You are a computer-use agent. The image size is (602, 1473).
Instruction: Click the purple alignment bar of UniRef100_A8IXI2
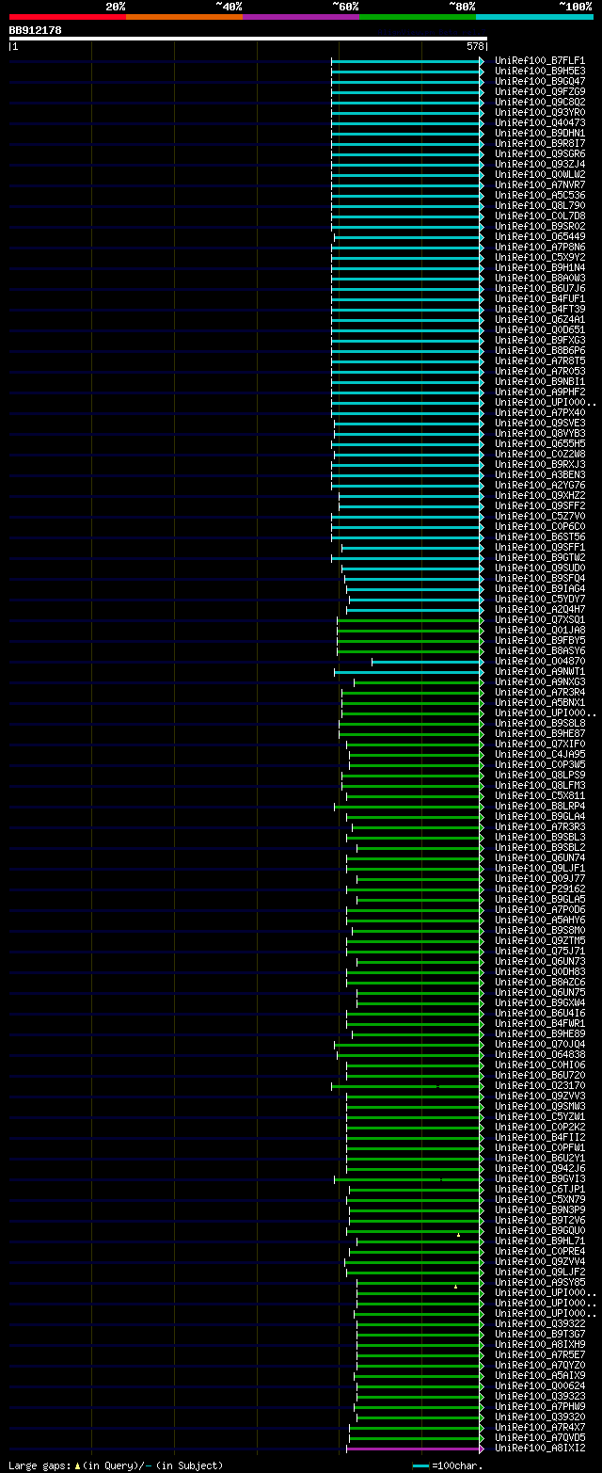(415, 1448)
